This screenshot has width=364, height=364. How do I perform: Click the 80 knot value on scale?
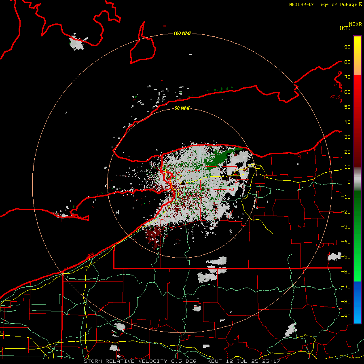[347, 62]
